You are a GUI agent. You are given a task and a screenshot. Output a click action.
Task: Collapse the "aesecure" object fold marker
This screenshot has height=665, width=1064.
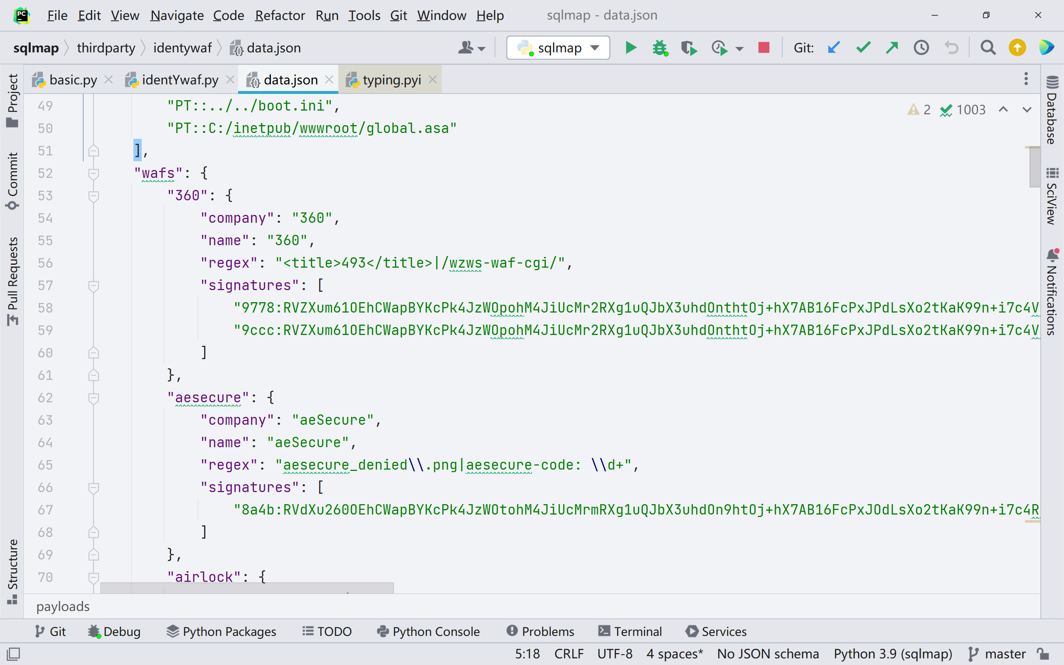pos(93,398)
